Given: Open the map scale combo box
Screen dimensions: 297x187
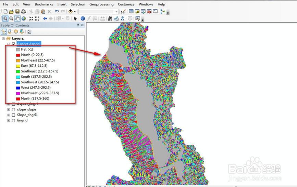Looking at the screenshot, I should pos(99,12).
